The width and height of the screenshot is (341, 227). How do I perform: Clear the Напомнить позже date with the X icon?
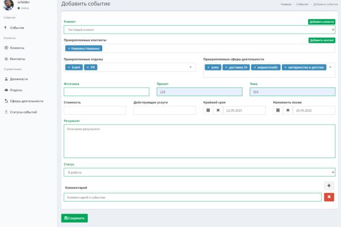288,110
